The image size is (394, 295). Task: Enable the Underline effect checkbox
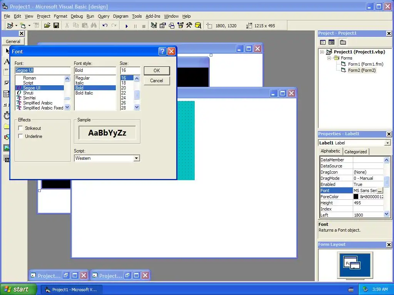tap(21, 136)
